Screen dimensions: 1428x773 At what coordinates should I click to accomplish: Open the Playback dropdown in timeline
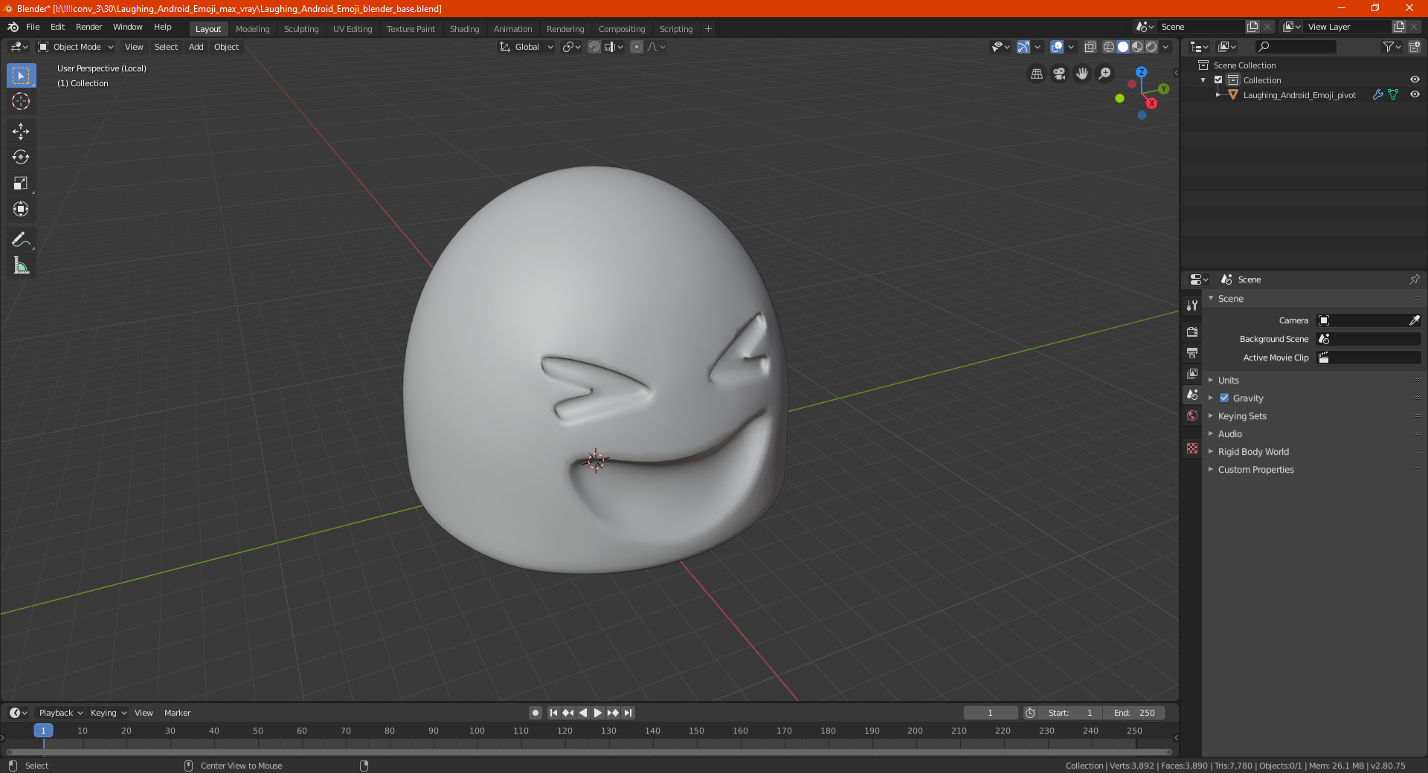tap(60, 713)
